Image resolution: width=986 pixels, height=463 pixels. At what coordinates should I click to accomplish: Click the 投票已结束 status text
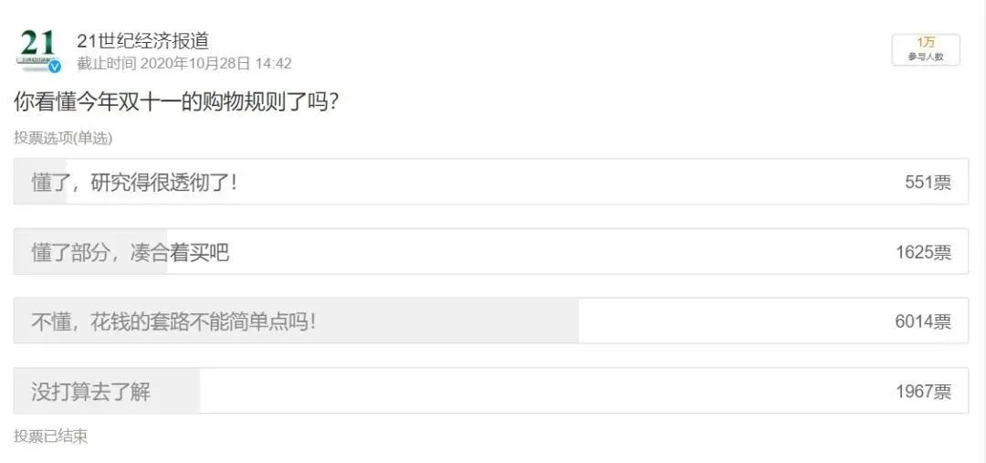click(x=51, y=437)
